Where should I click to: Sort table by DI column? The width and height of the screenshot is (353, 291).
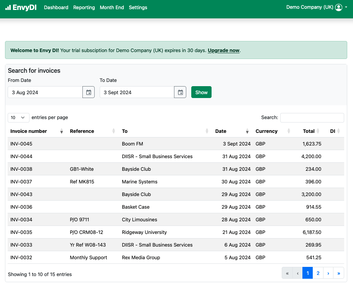tap(333, 131)
